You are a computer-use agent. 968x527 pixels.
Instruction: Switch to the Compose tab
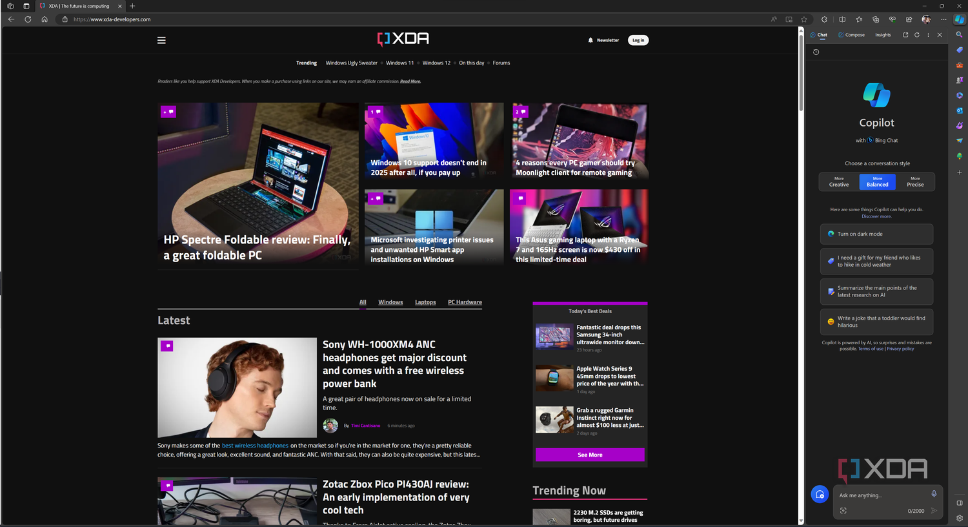(x=851, y=35)
